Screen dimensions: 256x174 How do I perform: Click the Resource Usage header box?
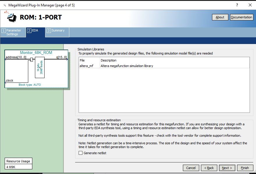pos(18,161)
